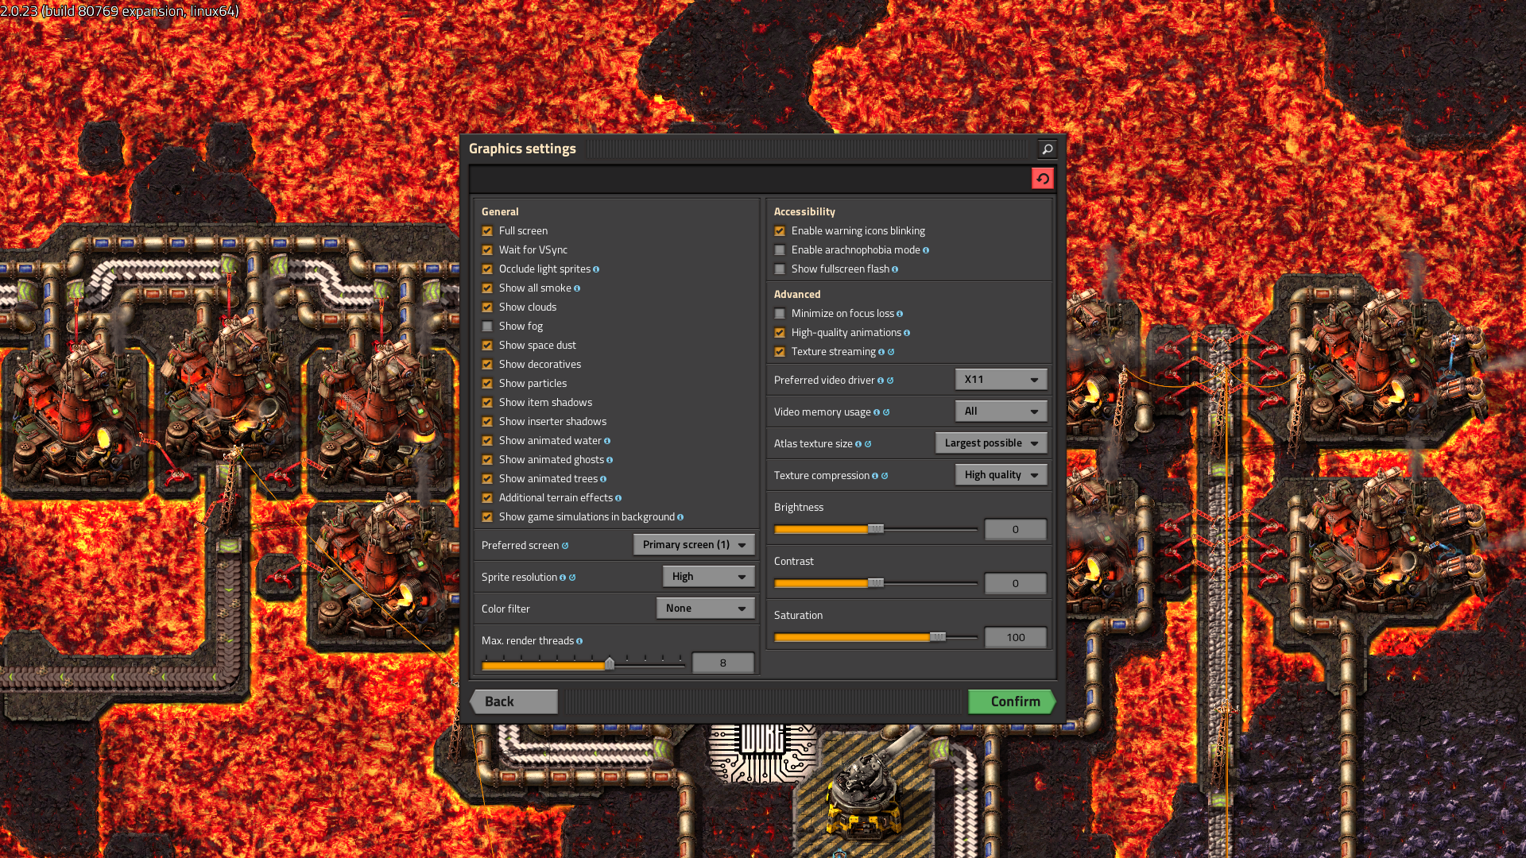Click info icon beside Show animated water
This screenshot has height=858, width=1526.
pyautogui.click(x=607, y=441)
